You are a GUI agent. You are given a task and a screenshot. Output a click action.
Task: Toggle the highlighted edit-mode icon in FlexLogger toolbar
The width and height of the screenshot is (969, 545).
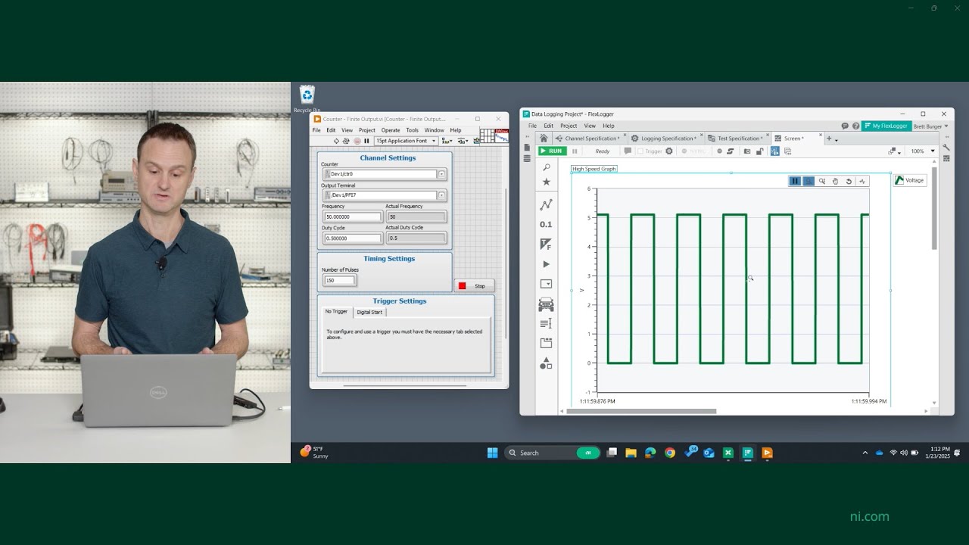[x=774, y=151]
